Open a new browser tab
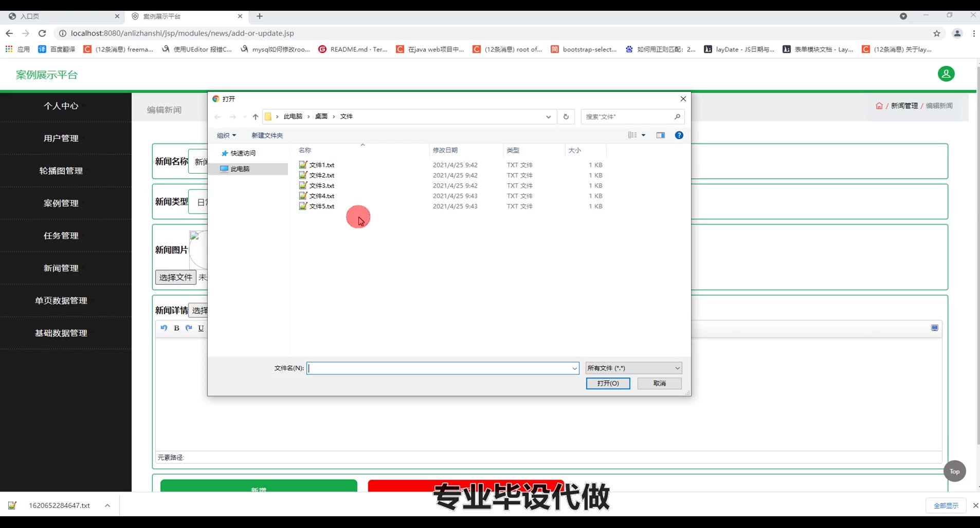Screen dimensions: 980x528 point(260,16)
